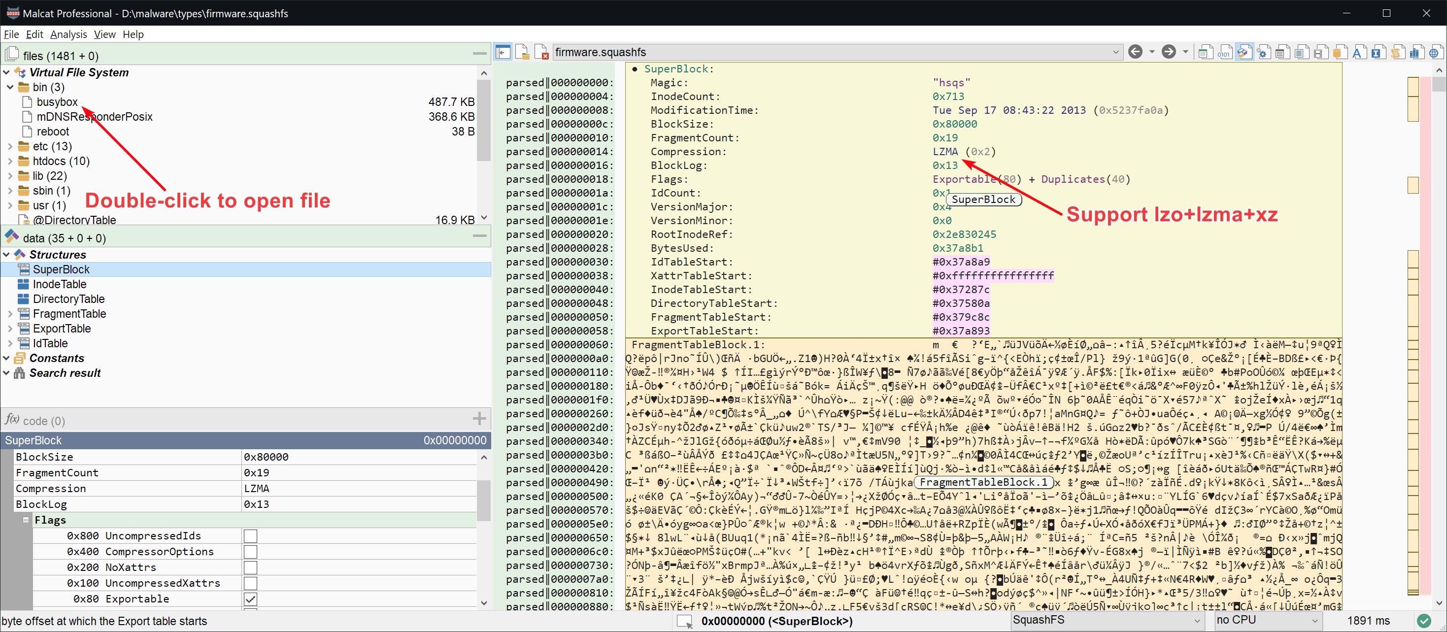Collapse the bin (3) folder
The image size is (1447, 632).
click(10, 87)
